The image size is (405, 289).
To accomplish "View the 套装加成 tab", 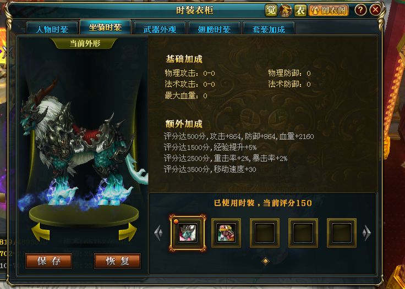I will [269, 29].
